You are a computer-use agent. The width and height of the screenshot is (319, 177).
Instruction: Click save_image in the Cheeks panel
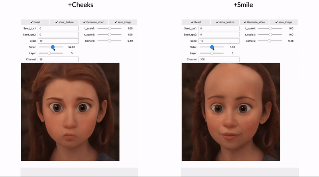(123, 22)
